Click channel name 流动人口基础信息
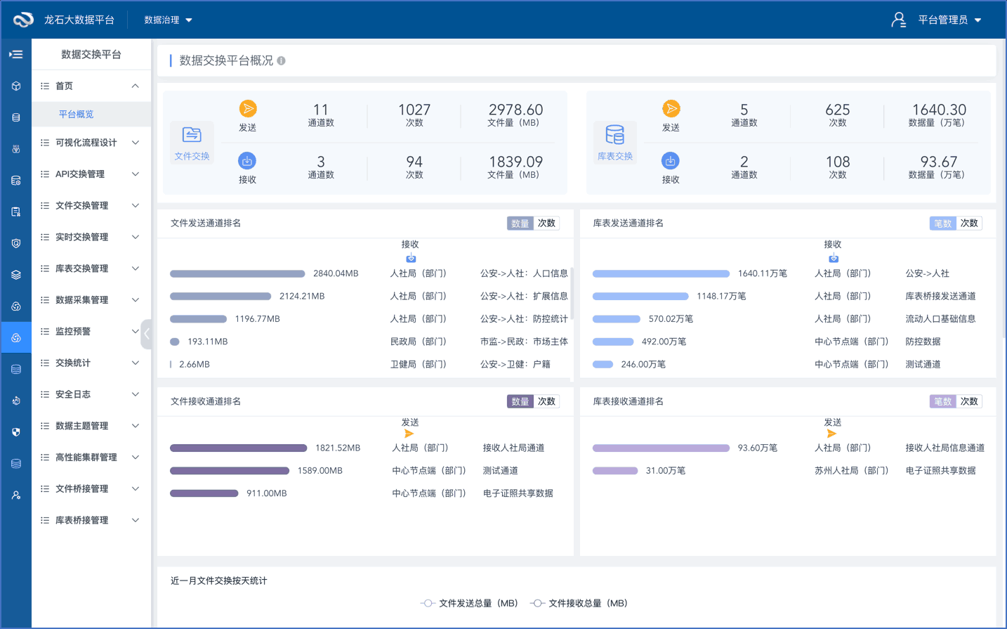This screenshot has height=629, width=1007. coord(940,319)
